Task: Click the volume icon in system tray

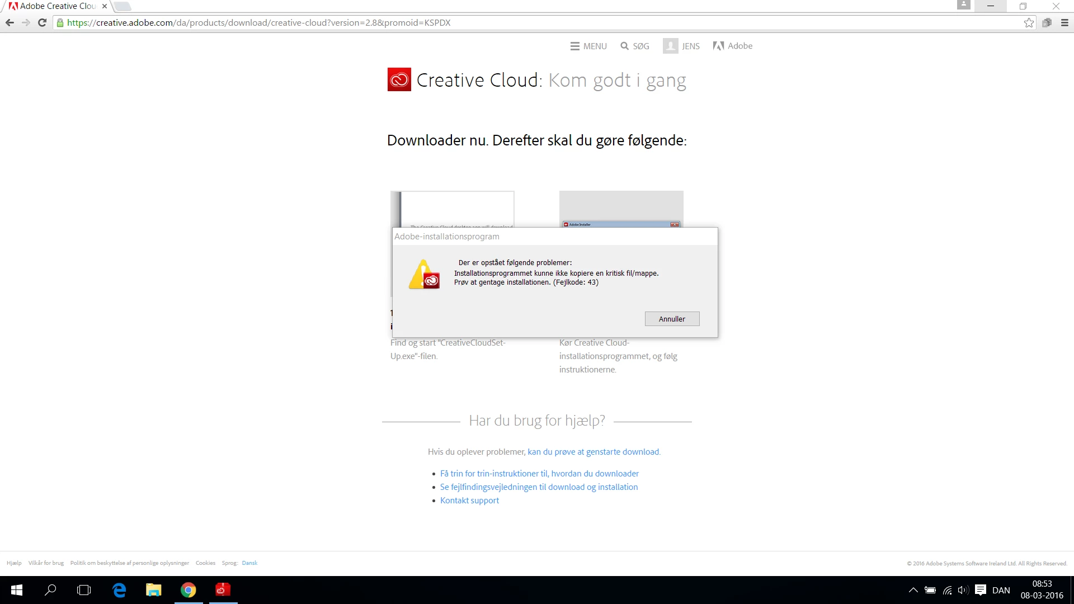Action: (x=963, y=590)
